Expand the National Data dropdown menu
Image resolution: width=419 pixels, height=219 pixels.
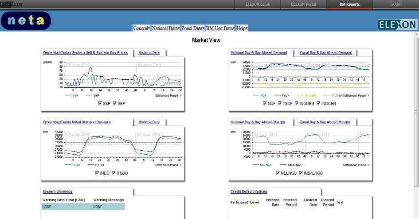pos(166,28)
